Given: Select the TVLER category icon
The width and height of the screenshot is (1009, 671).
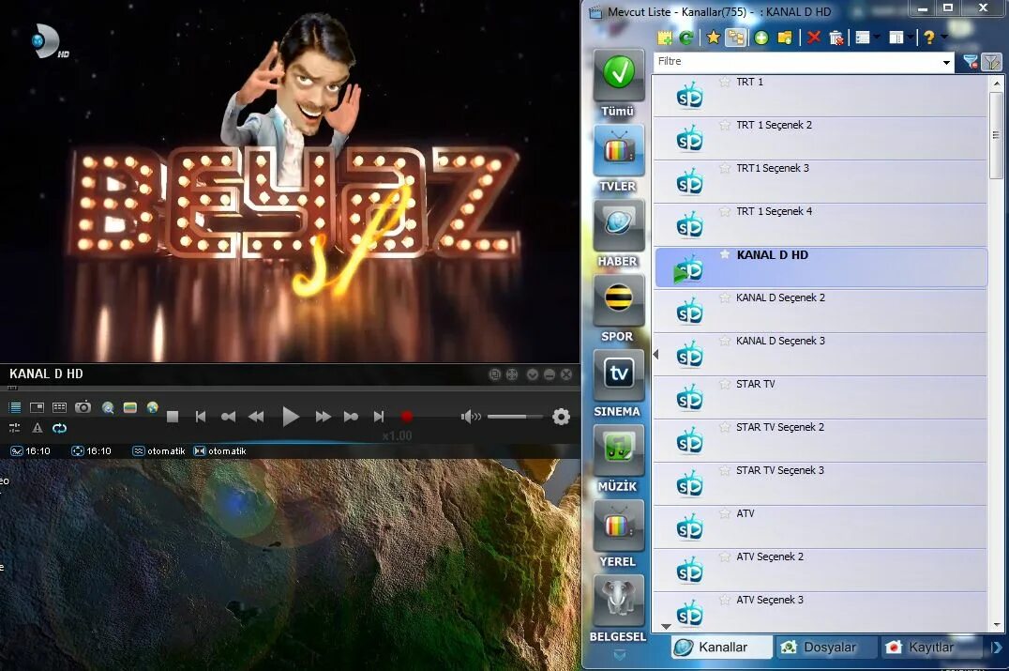Looking at the screenshot, I should (x=618, y=150).
